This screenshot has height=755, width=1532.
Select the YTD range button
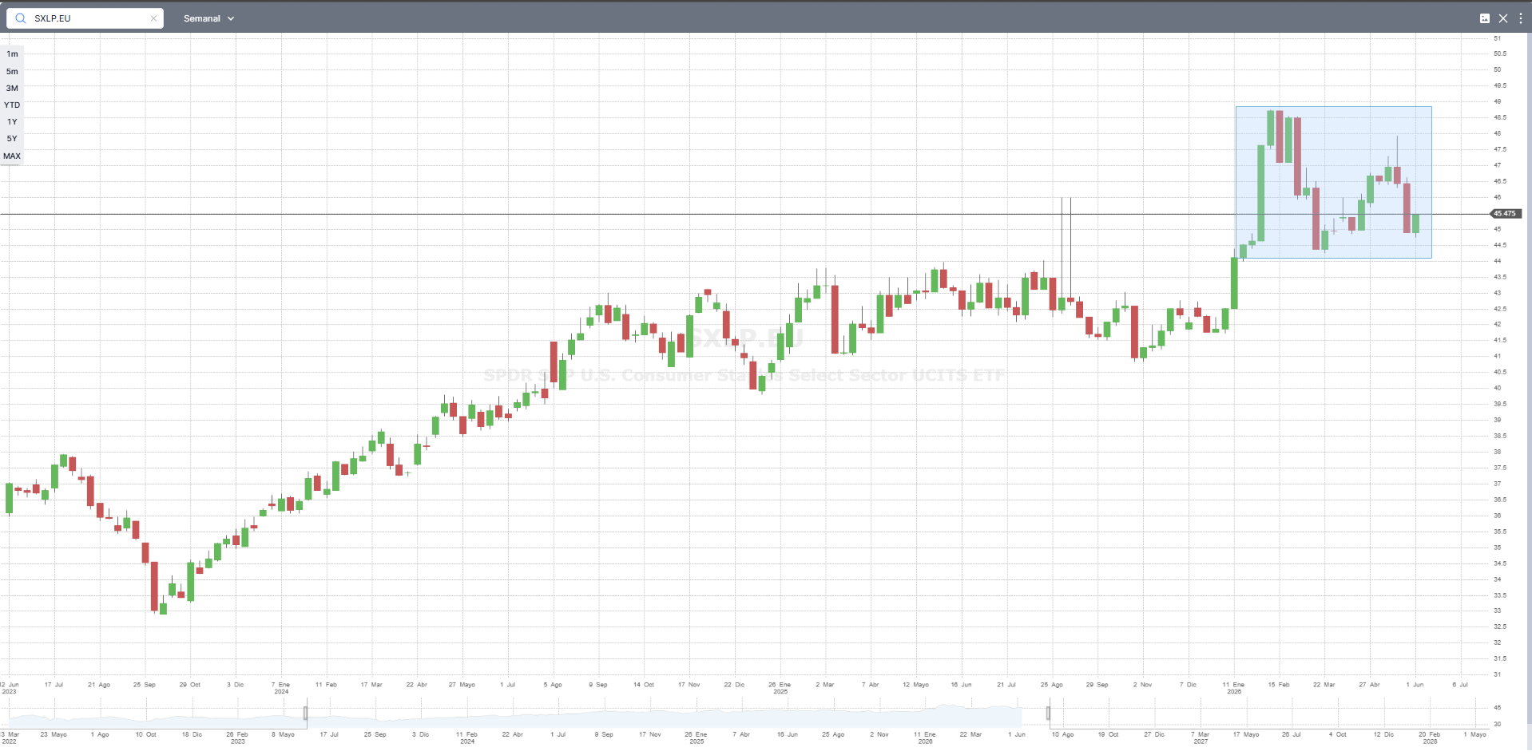point(12,105)
